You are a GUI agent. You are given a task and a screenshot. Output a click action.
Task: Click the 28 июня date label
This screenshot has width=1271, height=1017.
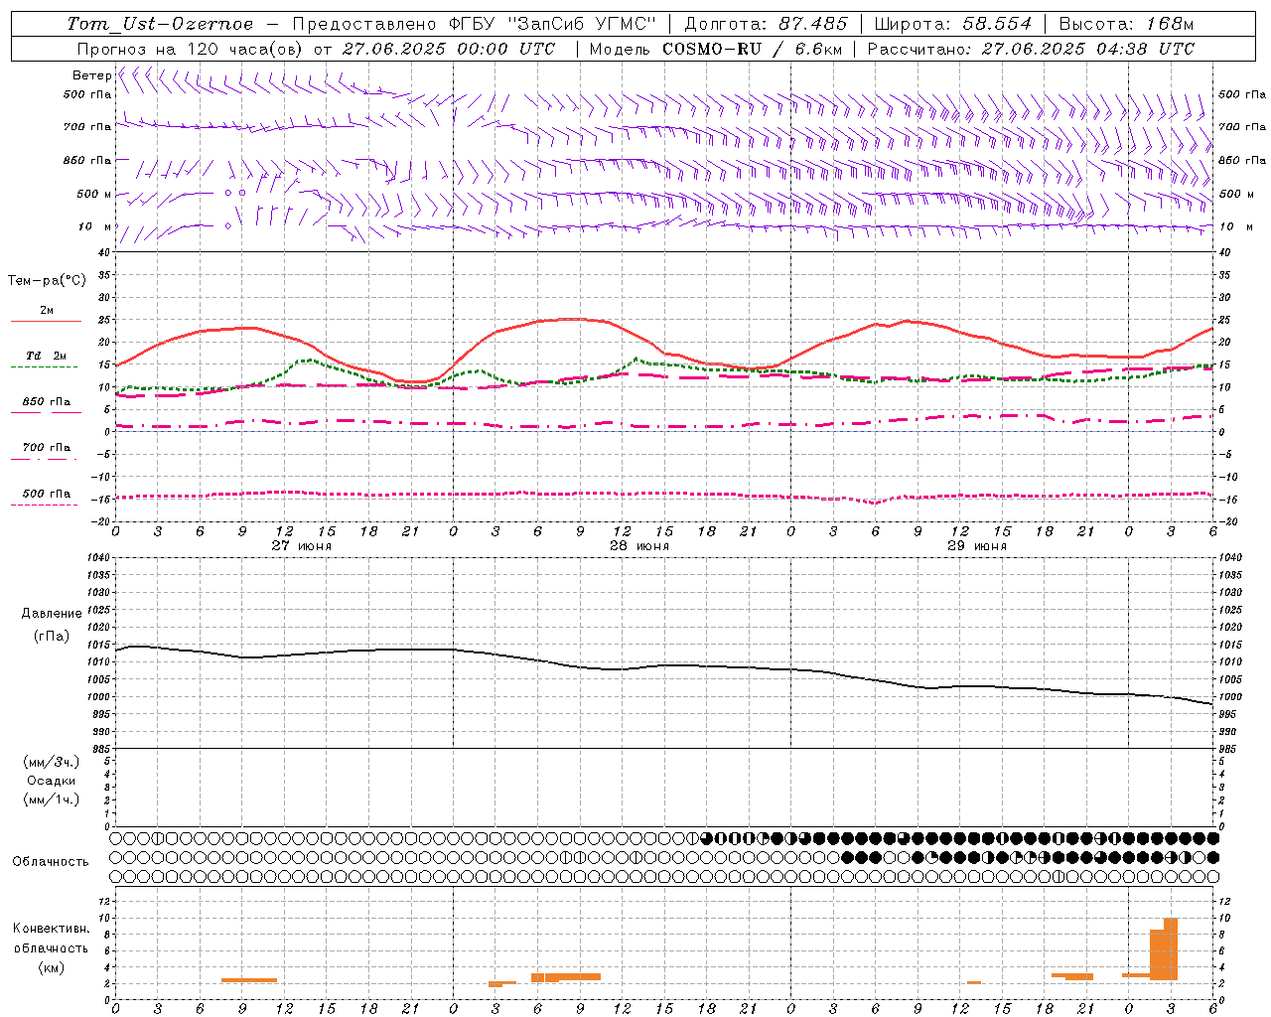[x=639, y=546]
